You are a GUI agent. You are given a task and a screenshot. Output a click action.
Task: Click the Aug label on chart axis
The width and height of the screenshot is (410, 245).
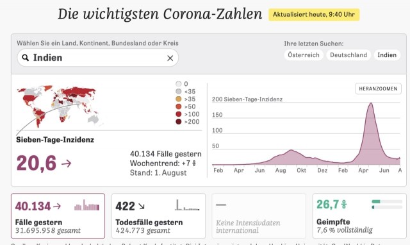pos(281,171)
